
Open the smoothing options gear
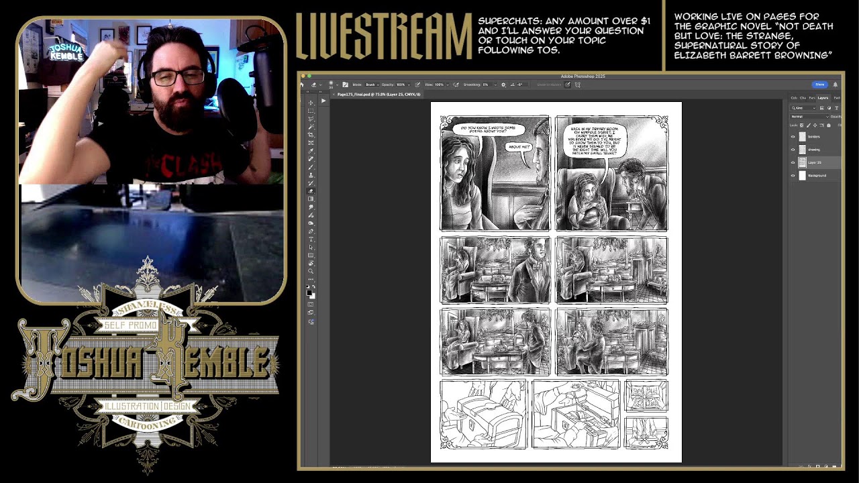point(503,85)
